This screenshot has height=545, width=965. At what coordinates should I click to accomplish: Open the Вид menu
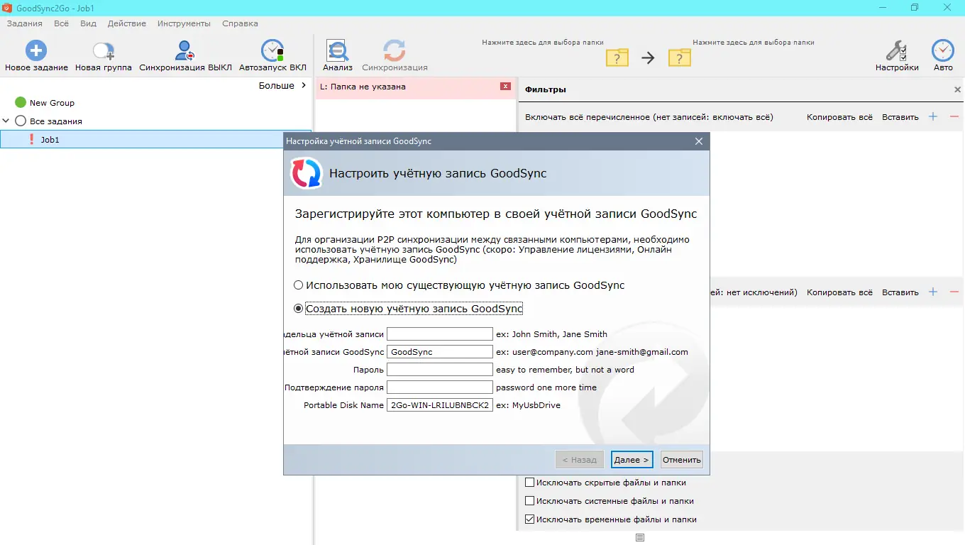(x=89, y=23)
